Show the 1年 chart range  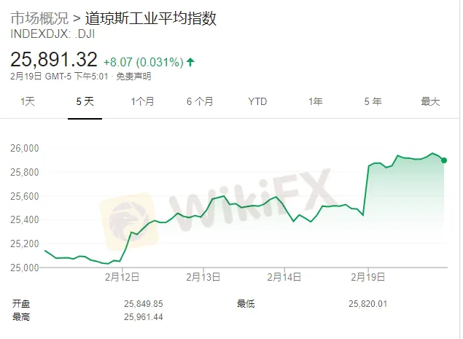[x=315, y=102]
